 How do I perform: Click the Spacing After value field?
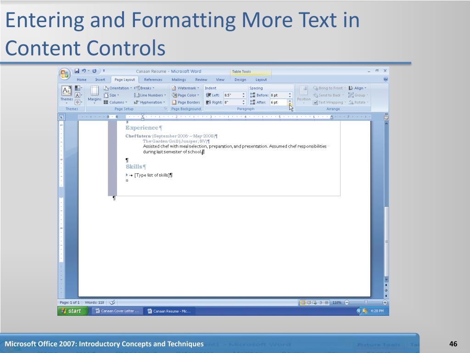pyautogui.click(x=279, y=102)
